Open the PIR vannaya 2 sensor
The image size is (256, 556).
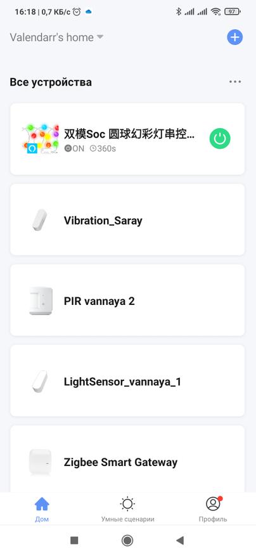[x=127, y=300]
